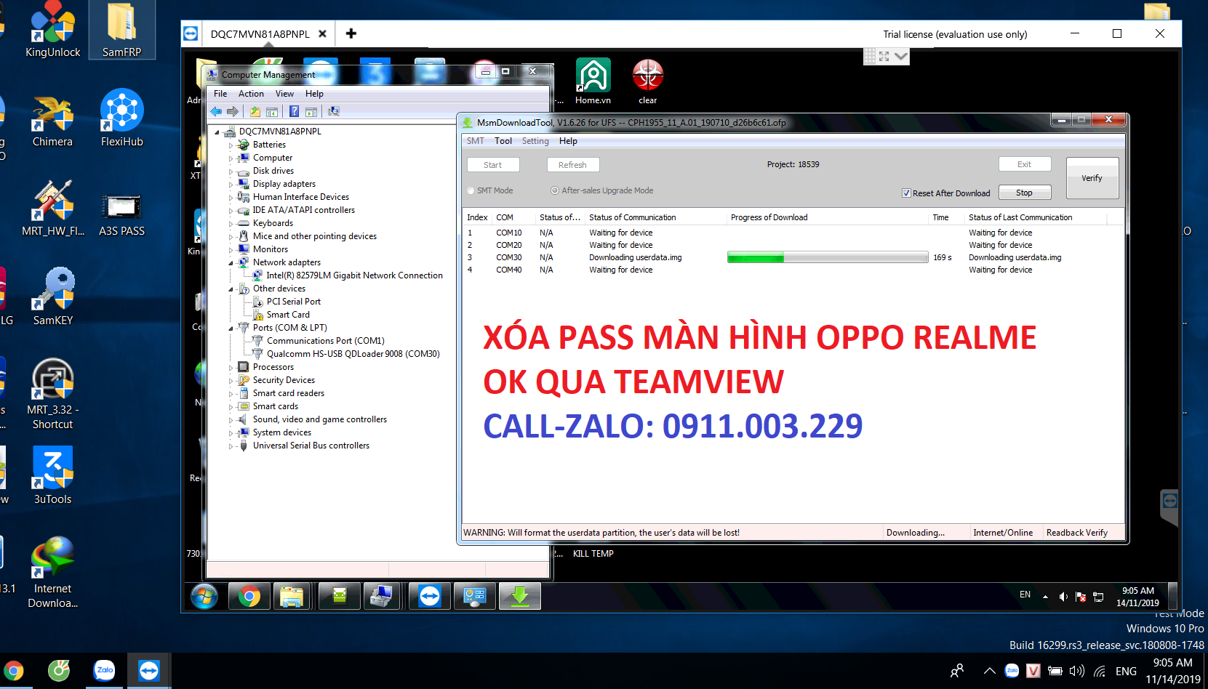The image size is (1208, 689).
Task: Click Forward arrow in Computer Management toolbar
Action: pos(233,111)
